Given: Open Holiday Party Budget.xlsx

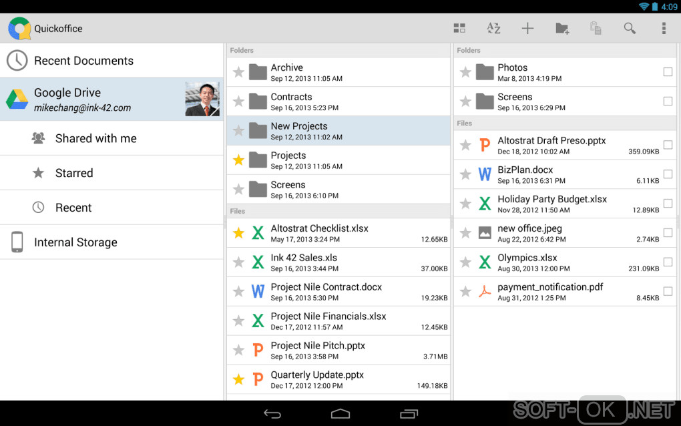Looking at the screenshot, I should click(565, 203).
